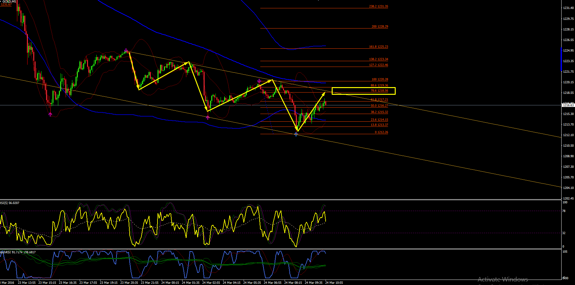Click the 24 Mar 05:35 time label
This screenshot has width=575, height=285.
(252, 283)
